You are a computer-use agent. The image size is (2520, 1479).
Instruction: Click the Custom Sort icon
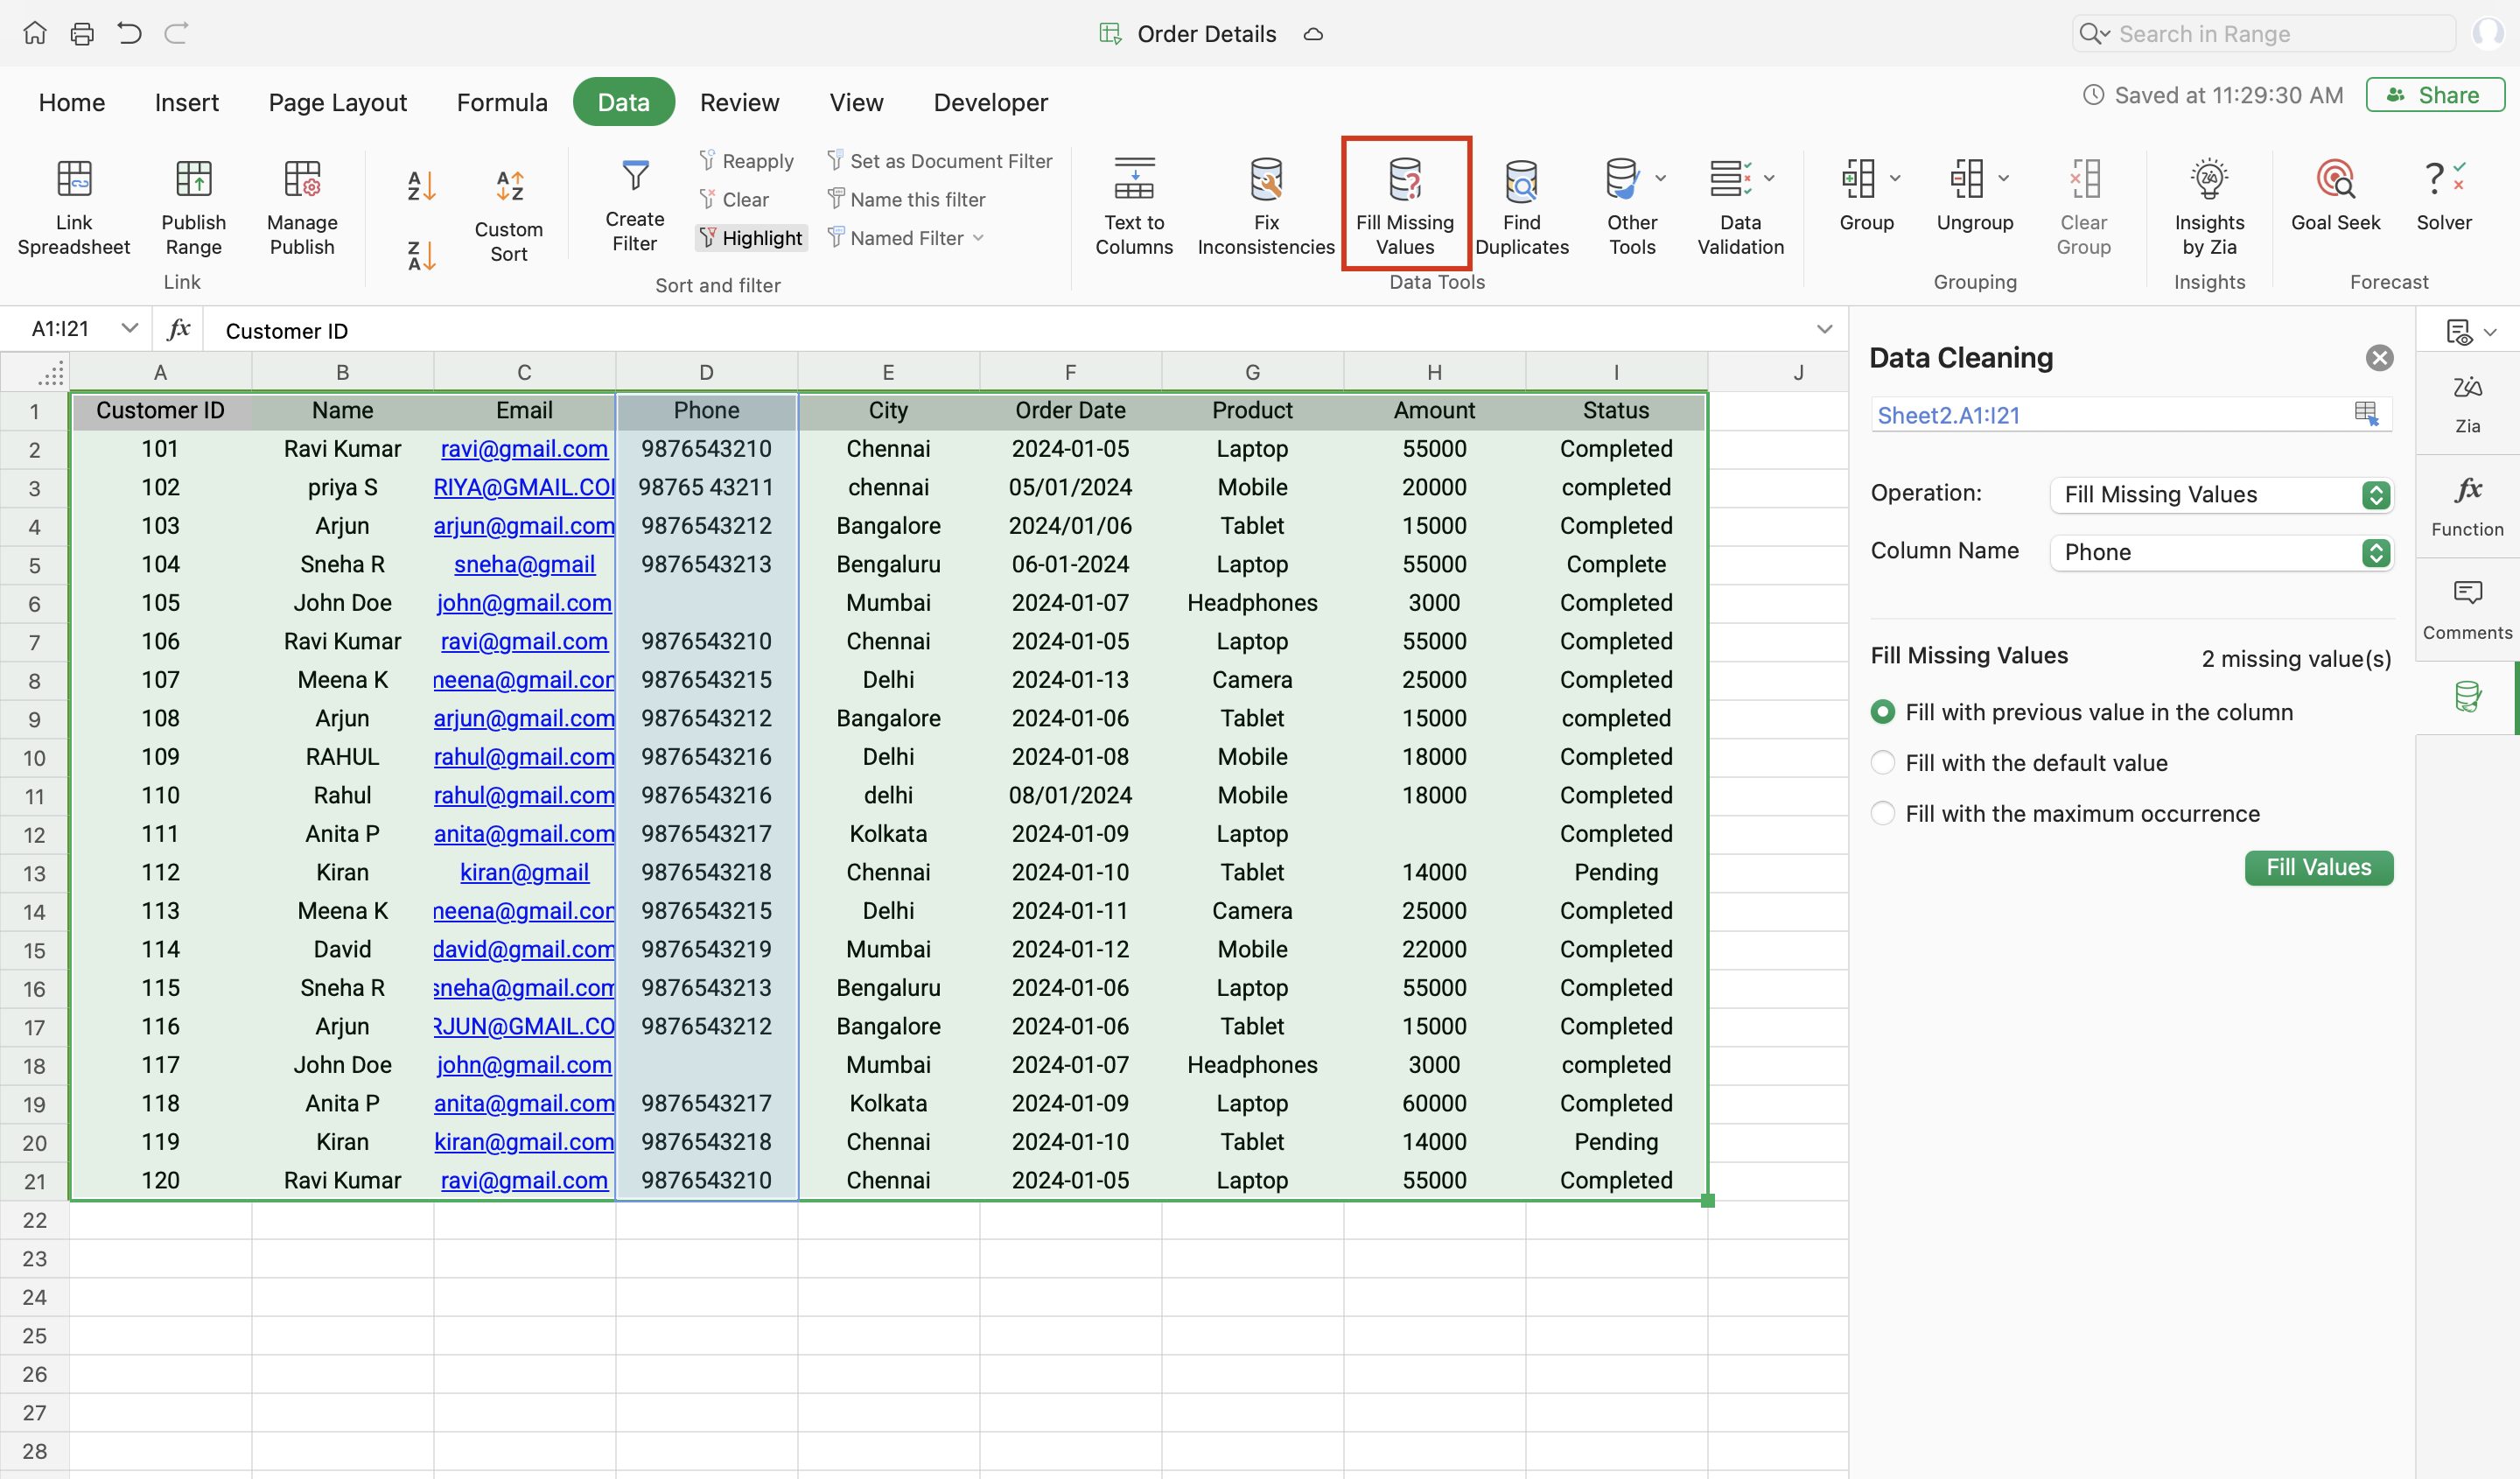pos(509,186)
